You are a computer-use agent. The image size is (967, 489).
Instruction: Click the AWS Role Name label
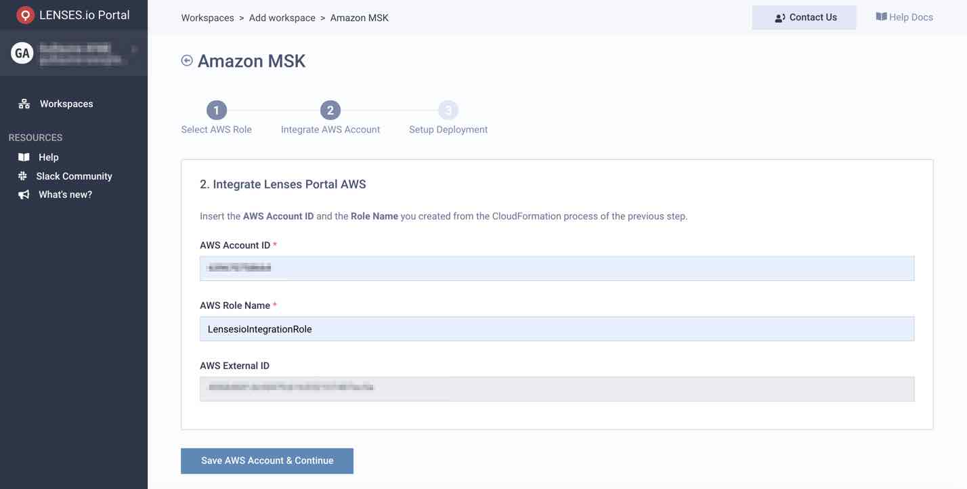(x=235, y=305)
